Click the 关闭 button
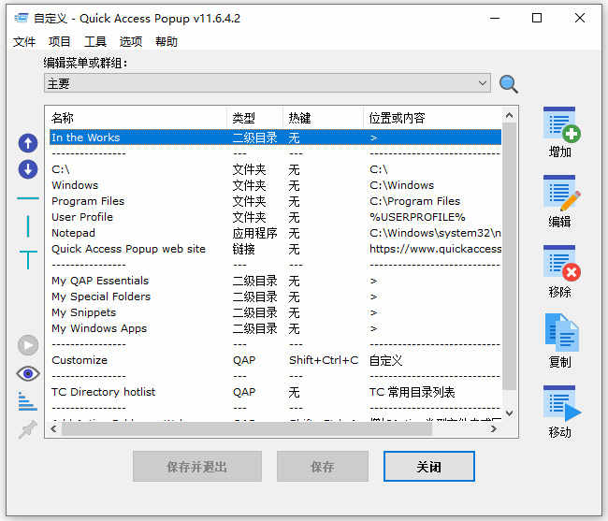608x521 pixels. tap(428, 467)
